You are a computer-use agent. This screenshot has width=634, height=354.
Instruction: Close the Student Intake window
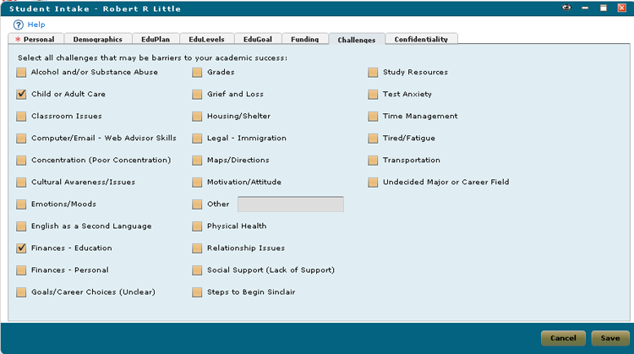point(622,8)
